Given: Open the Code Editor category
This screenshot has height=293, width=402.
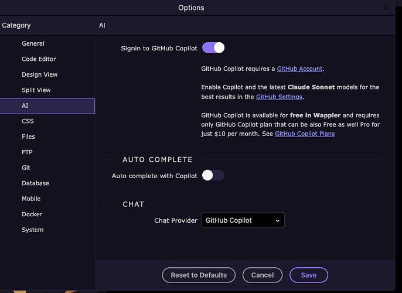Looking at the screenshot, I should tap(39, 59).
